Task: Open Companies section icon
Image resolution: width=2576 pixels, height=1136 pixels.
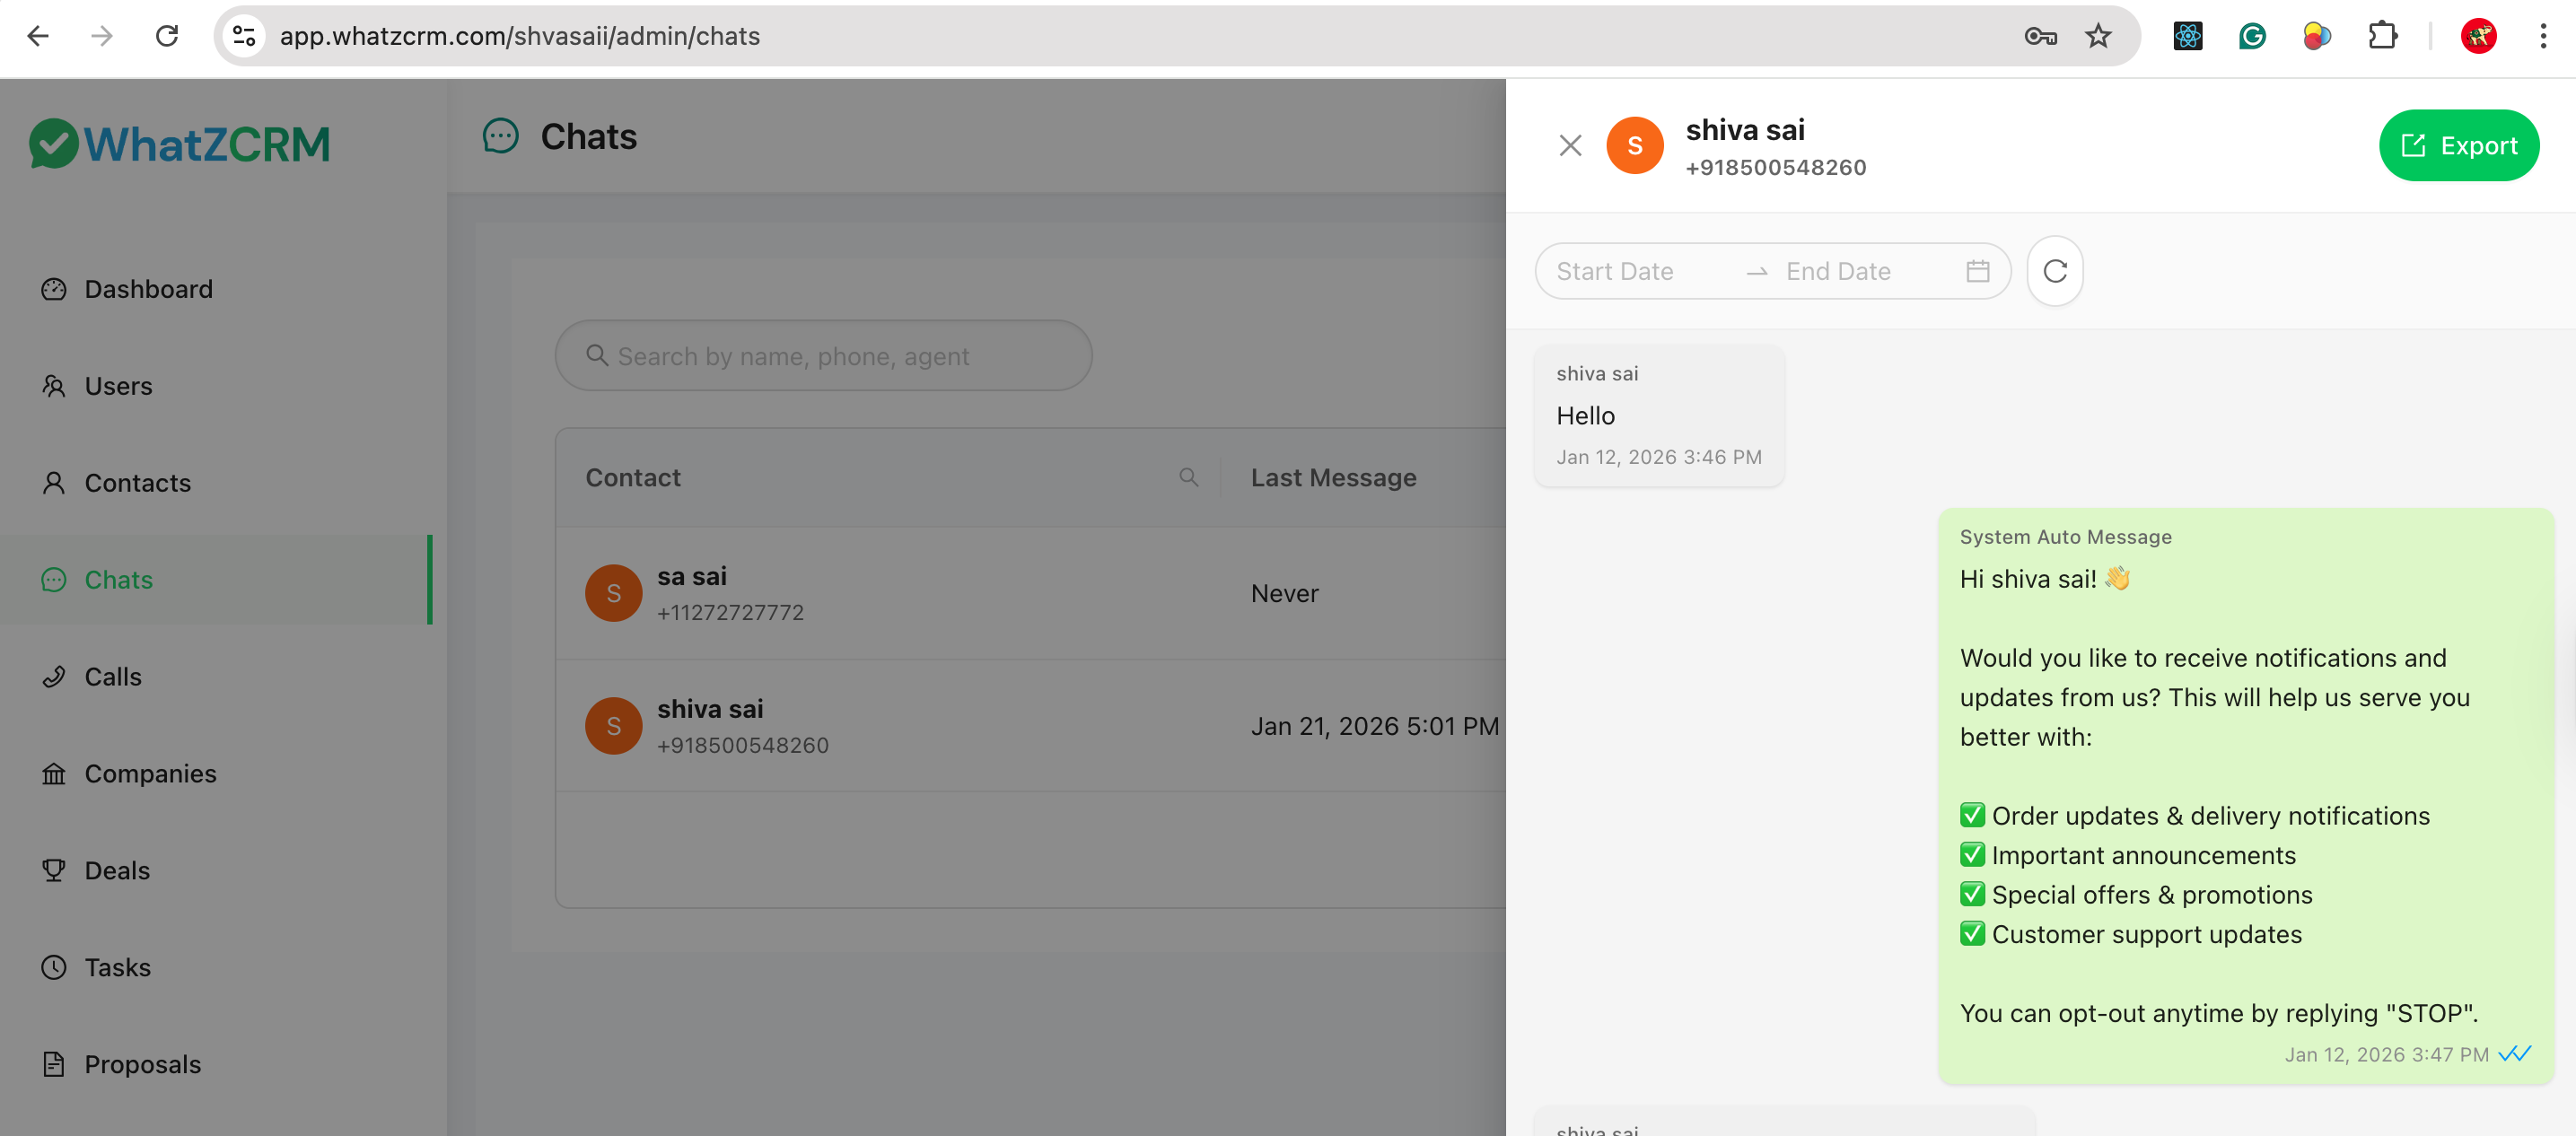Action: (x=54, y=774)
